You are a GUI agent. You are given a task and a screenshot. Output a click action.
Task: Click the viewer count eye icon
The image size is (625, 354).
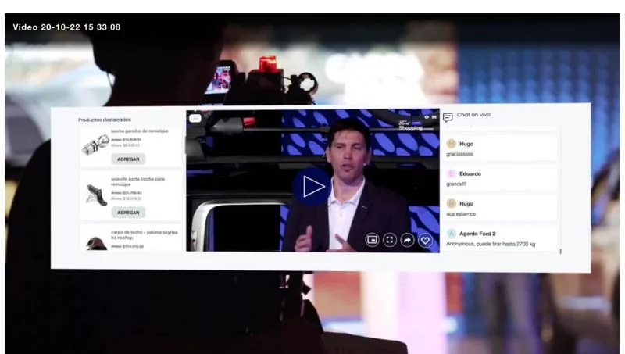coord(427,117)
